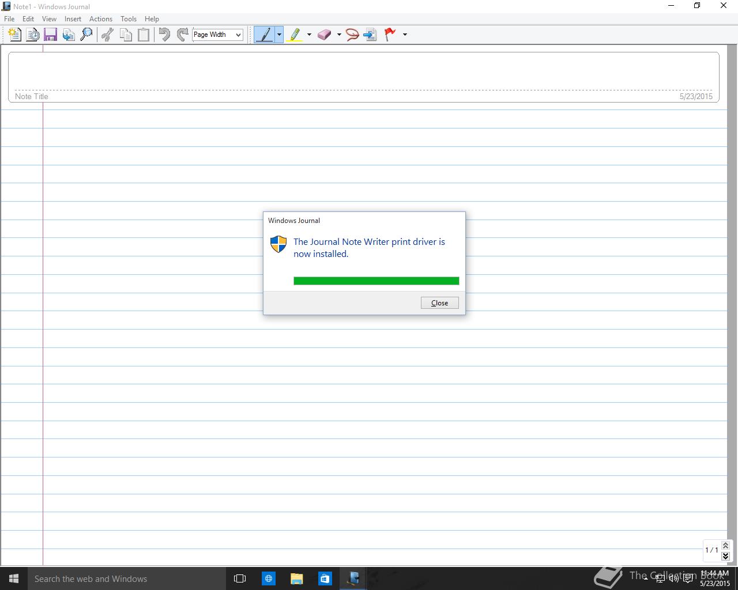Select the red Flag tool
The width and height of the screenshot is (738, 590).
(x=390, y=35)
